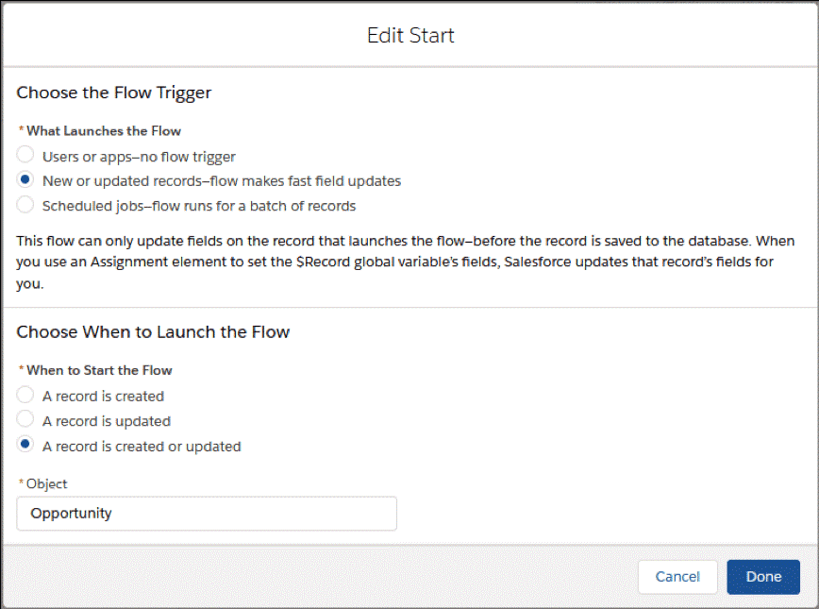
Task: Click 'Choose When to Launch the Flow' heading
Action: 153,332
